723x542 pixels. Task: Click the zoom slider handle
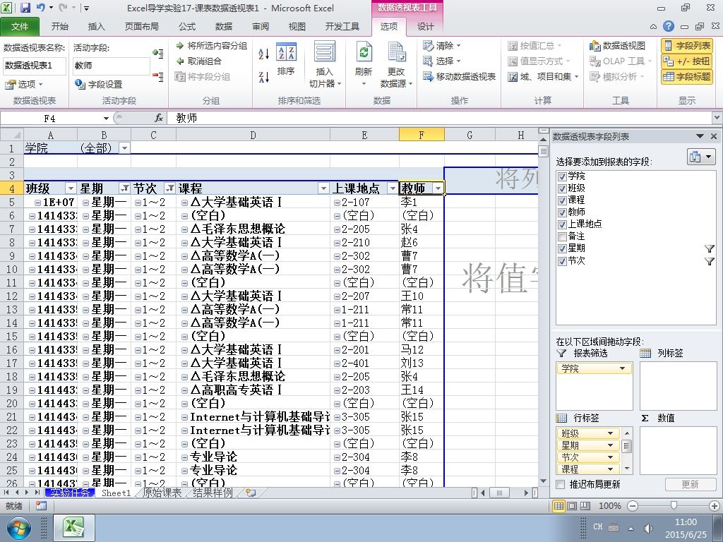pos(674,506)
